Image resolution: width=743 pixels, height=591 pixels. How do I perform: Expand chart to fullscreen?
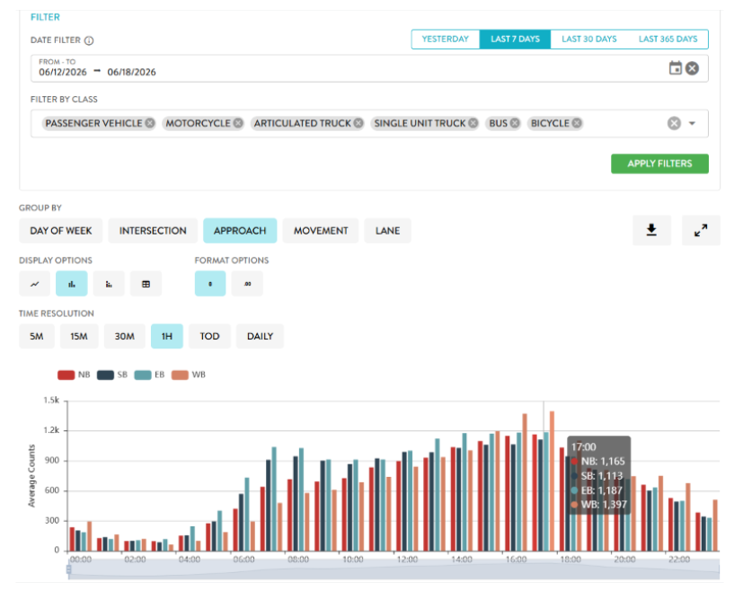coord(701,230)
